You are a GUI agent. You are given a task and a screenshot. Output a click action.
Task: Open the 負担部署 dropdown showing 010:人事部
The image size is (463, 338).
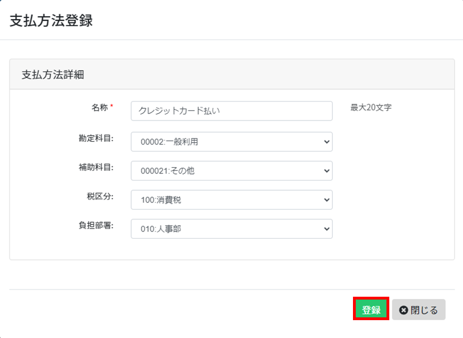click(232, 229)
